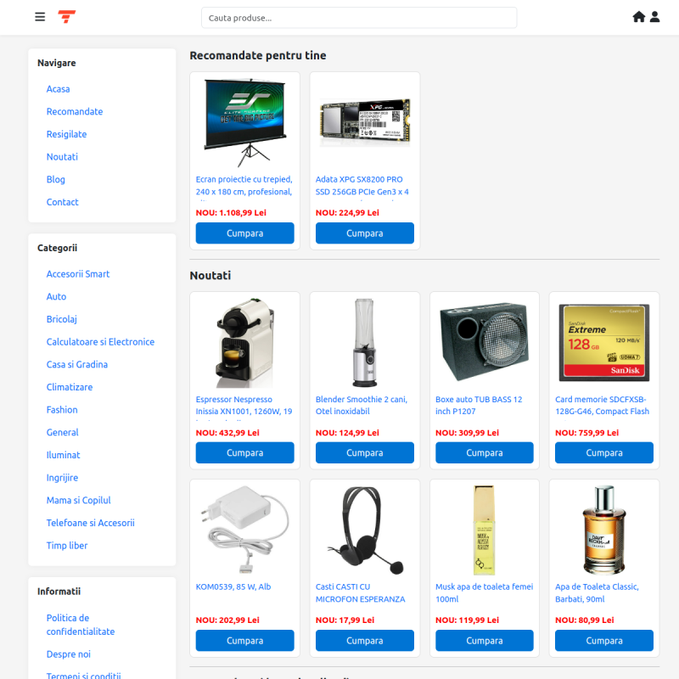Buy the projection screen with Cumpara
The width and height of the screenshot is (679, 679).
click(244, 233)
